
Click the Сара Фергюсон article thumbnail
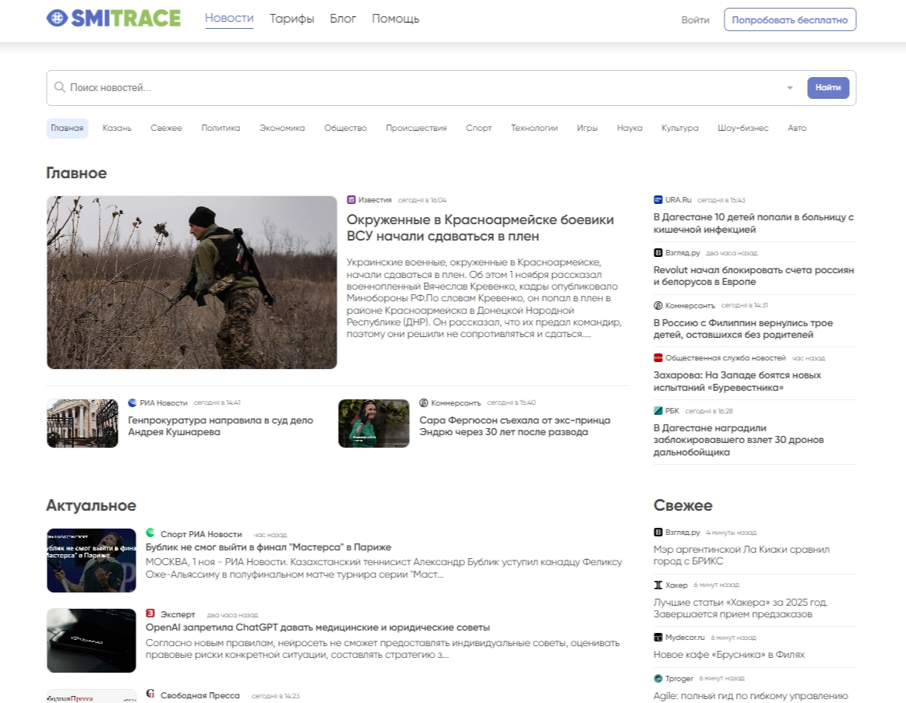374,423
